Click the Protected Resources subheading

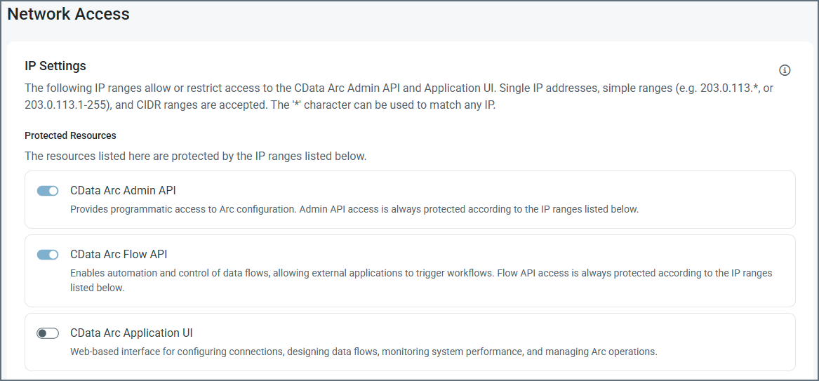point(70,135)
